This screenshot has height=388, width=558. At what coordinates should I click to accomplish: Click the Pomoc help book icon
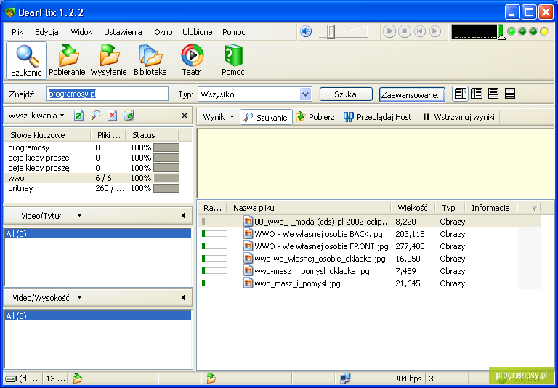(233, 60)
